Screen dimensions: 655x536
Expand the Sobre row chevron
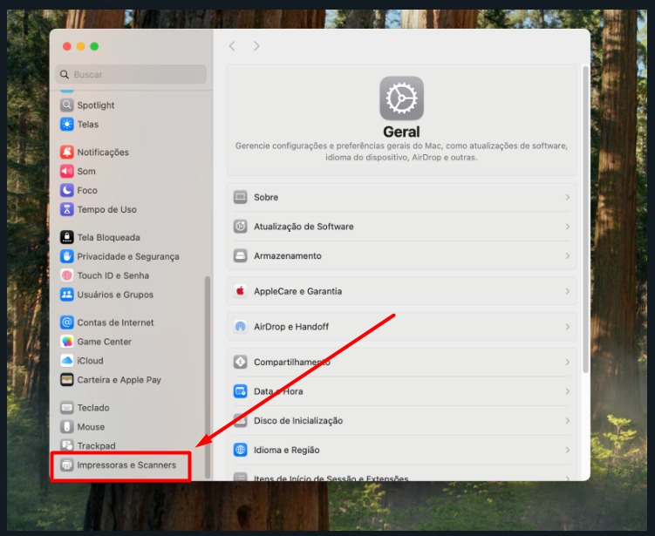(567, 198)
